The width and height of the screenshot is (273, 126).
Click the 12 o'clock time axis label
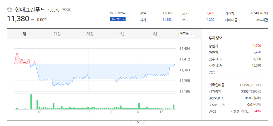(88, 112)
